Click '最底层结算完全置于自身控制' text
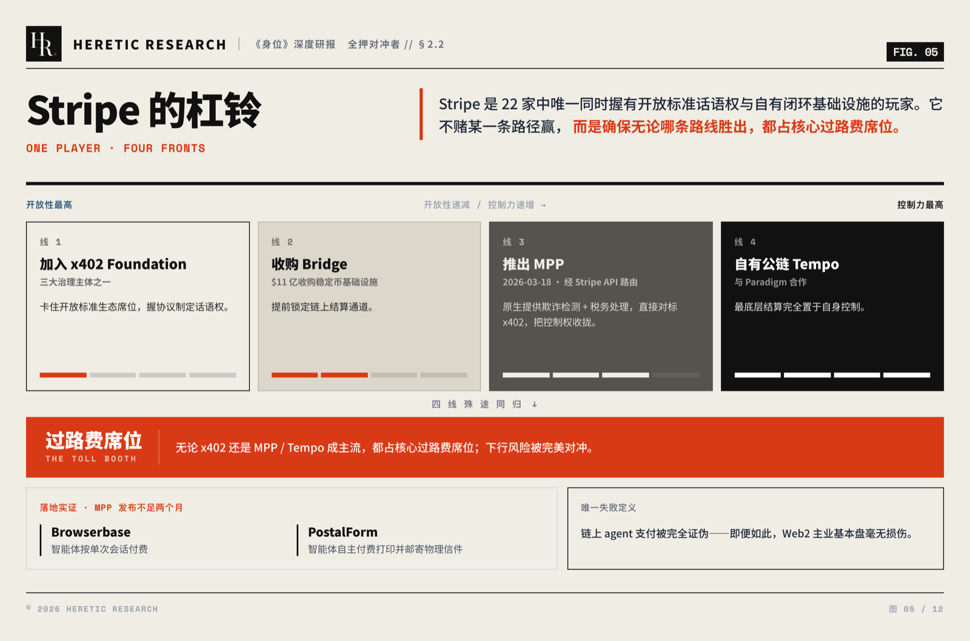Viewport: 970px width, 641px height. point(800,307)
